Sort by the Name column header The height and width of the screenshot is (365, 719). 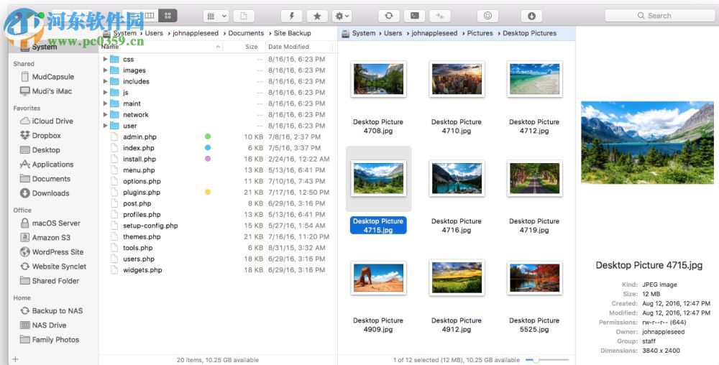tap(161, 47)
